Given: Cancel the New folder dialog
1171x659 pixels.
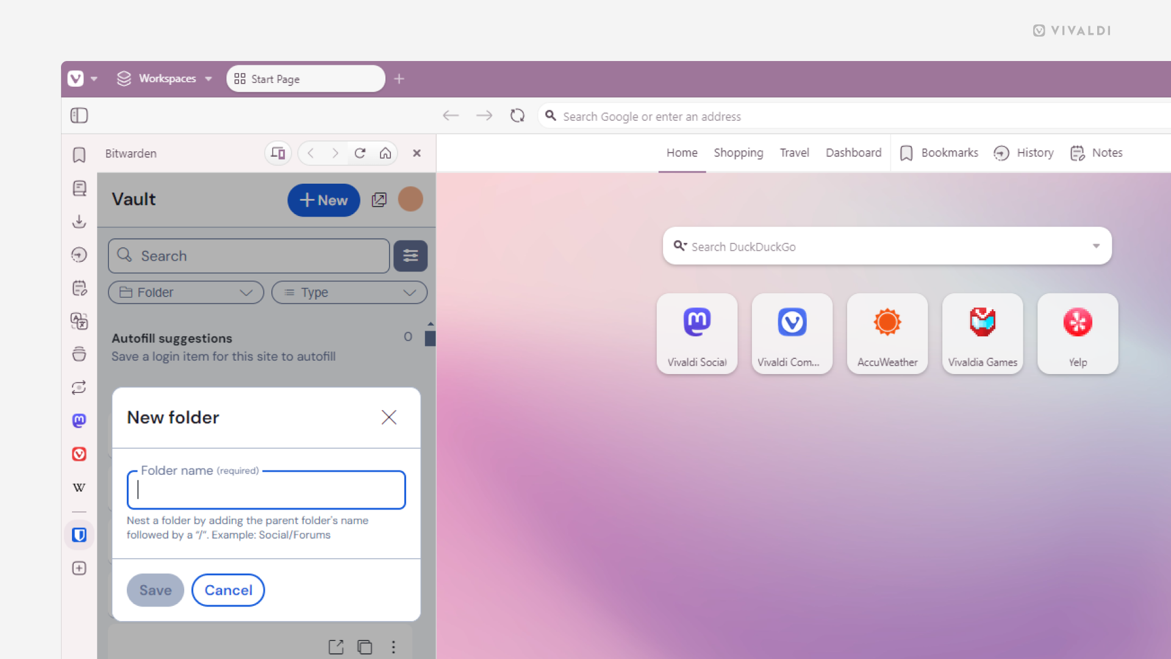Looking at the screenshot, I should pos(228,590).
